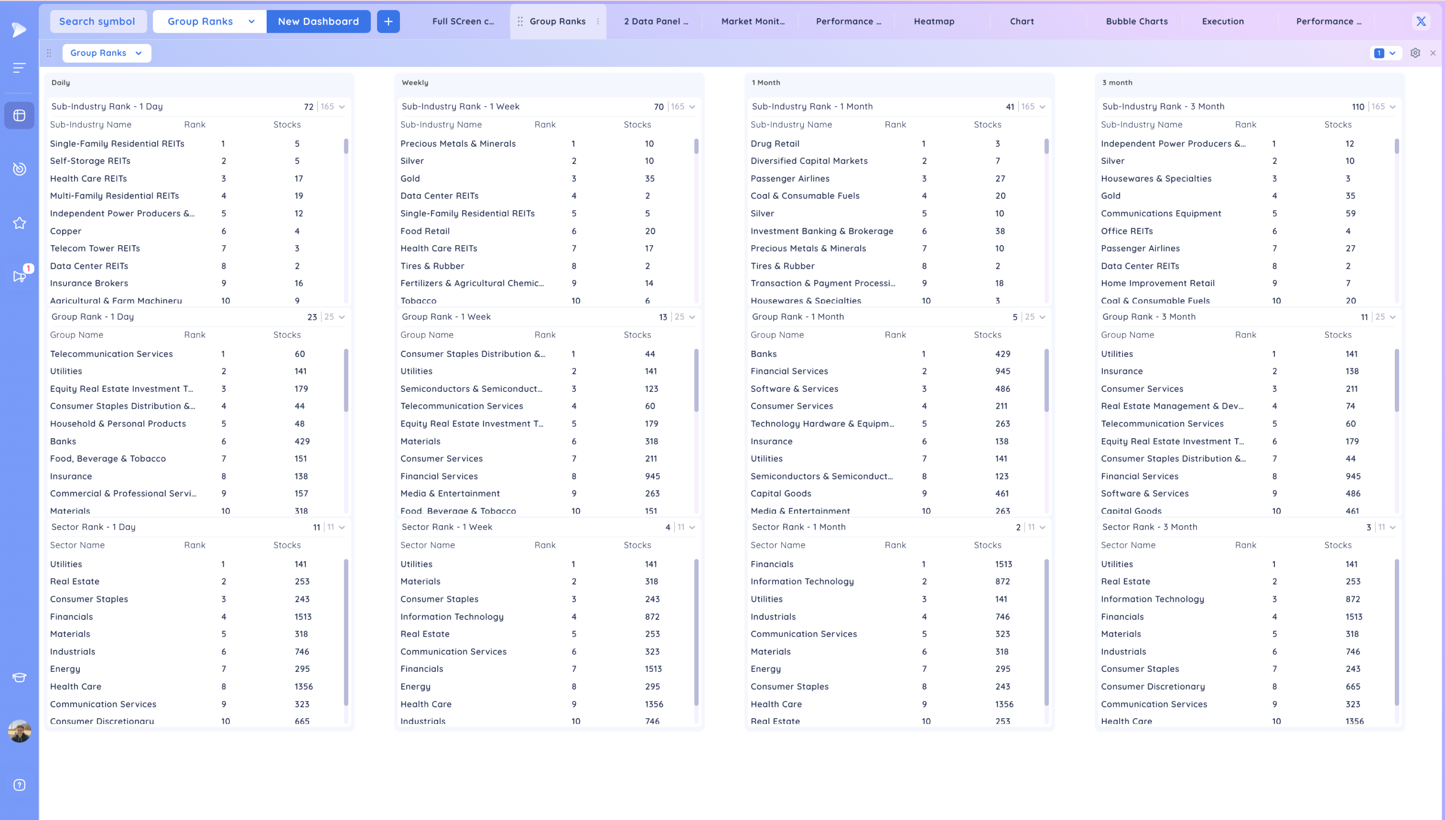
Task: Open the graduation cap learning icon
Action: [x=19, y=678]
